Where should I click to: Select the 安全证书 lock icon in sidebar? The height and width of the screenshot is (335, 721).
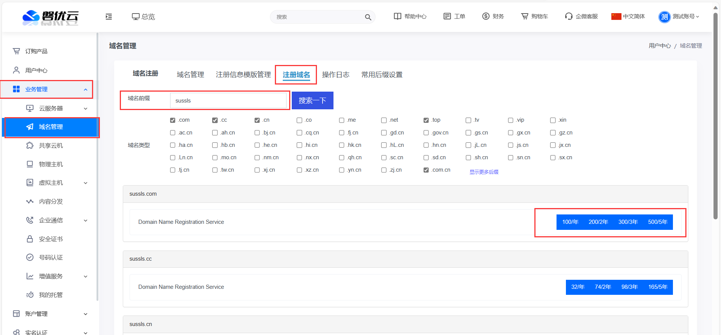coord(30,239)
